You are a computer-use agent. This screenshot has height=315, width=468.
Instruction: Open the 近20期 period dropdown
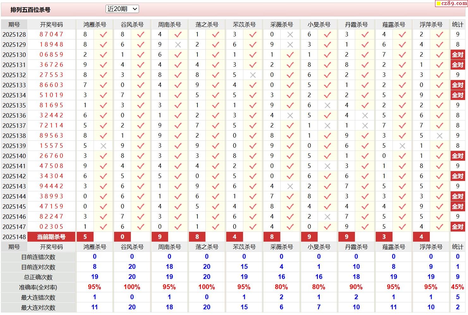(122, 9)
